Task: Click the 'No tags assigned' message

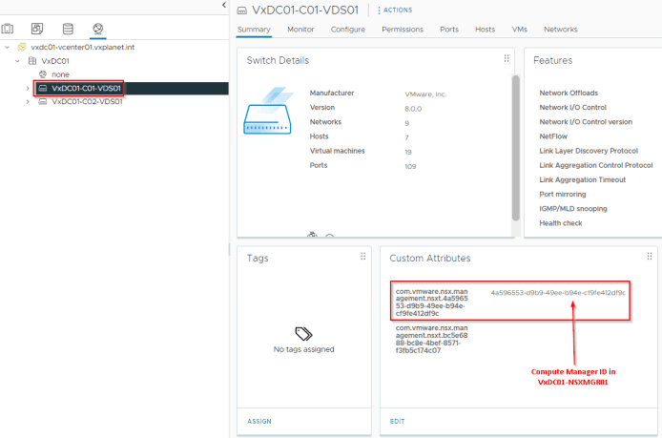Action: coord(303,349)
